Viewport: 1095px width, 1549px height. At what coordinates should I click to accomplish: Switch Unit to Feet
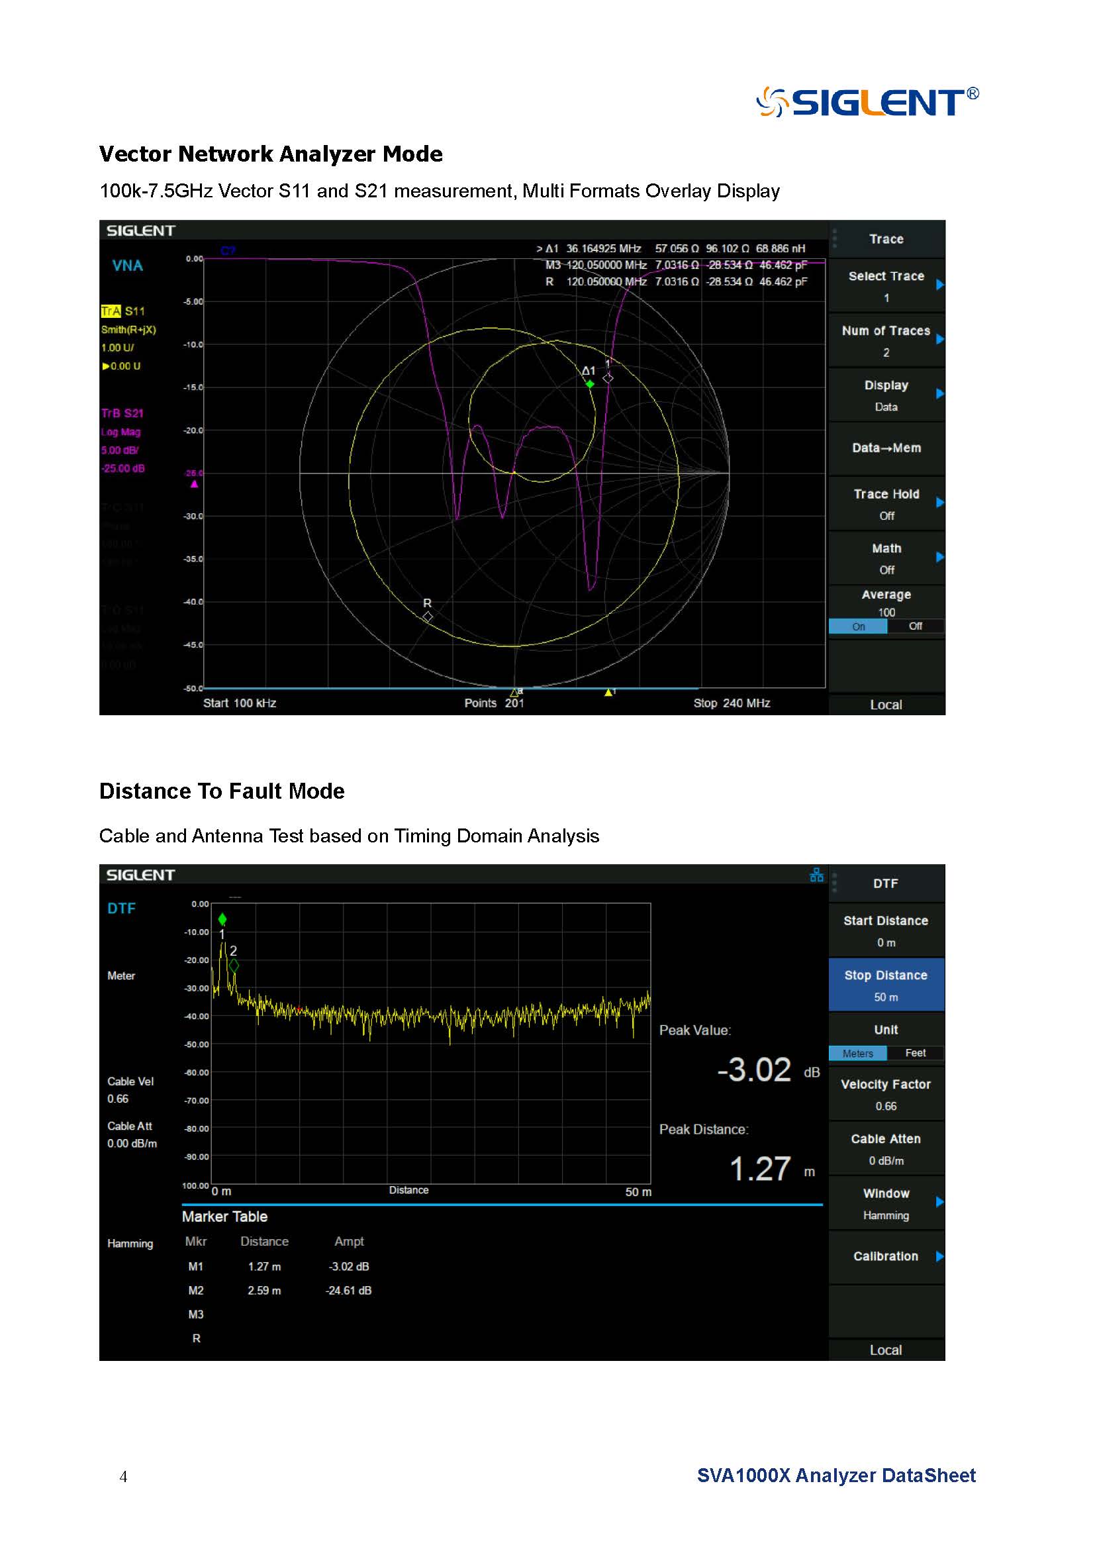[x=915, y=1053]
